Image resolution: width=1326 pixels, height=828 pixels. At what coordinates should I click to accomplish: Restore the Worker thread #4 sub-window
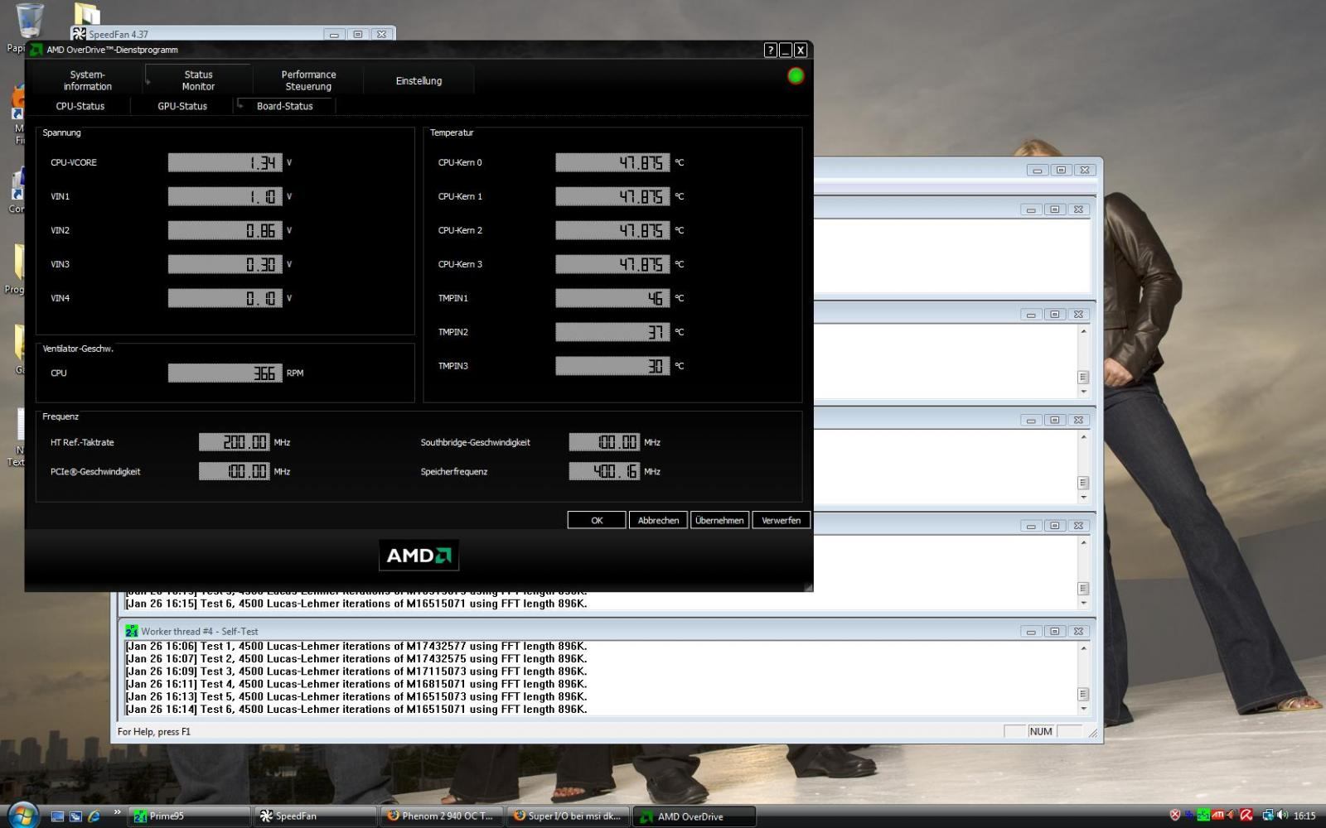tap(1055, 631)
